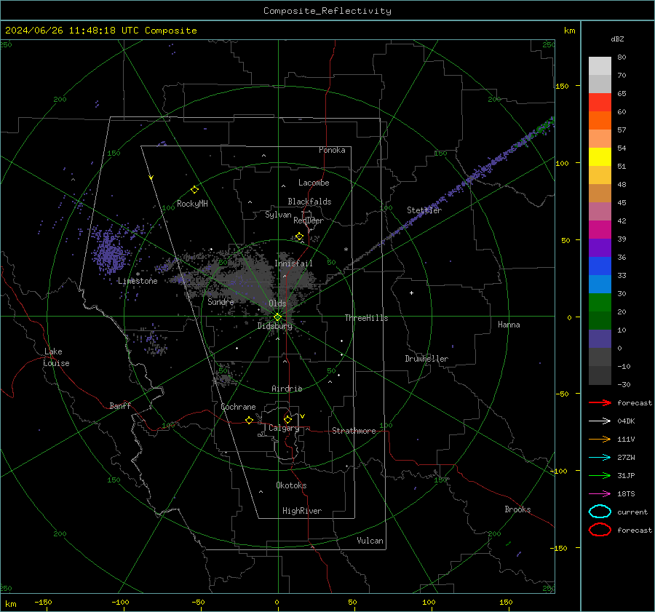The image size is (655, 612).
Task: Choose the pink 42-45 dBZ color swatch
Action: [x=600, y=211]
